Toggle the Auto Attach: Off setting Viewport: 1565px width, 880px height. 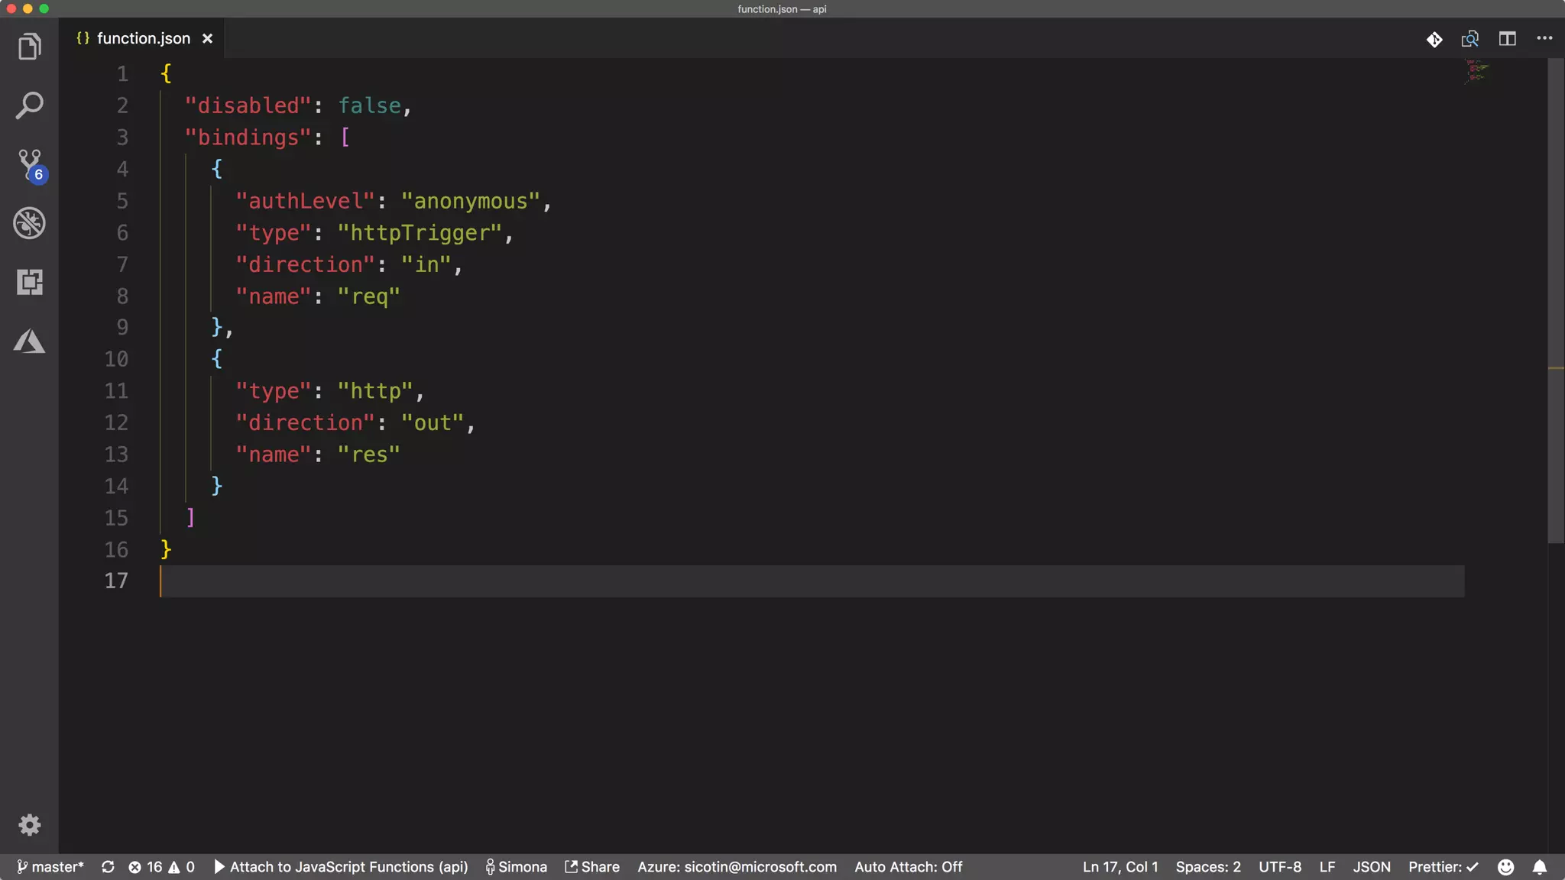point(908,866)
